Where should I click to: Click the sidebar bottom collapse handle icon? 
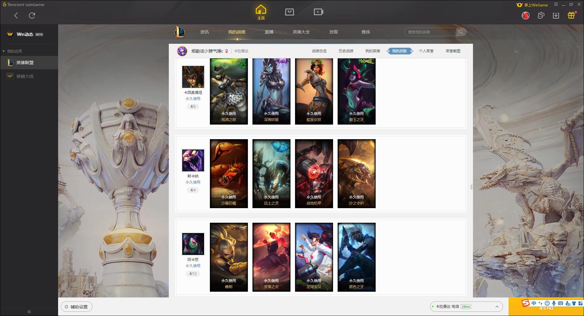coord(29,312)
